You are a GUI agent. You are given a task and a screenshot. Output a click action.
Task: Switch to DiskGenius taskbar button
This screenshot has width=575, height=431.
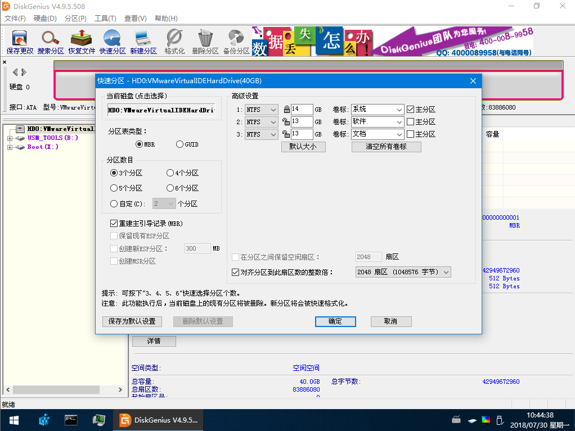(158, 420)
